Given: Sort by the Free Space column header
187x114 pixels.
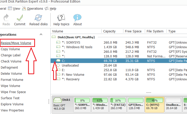Looking at the screenshot, I should click(134, 31).
